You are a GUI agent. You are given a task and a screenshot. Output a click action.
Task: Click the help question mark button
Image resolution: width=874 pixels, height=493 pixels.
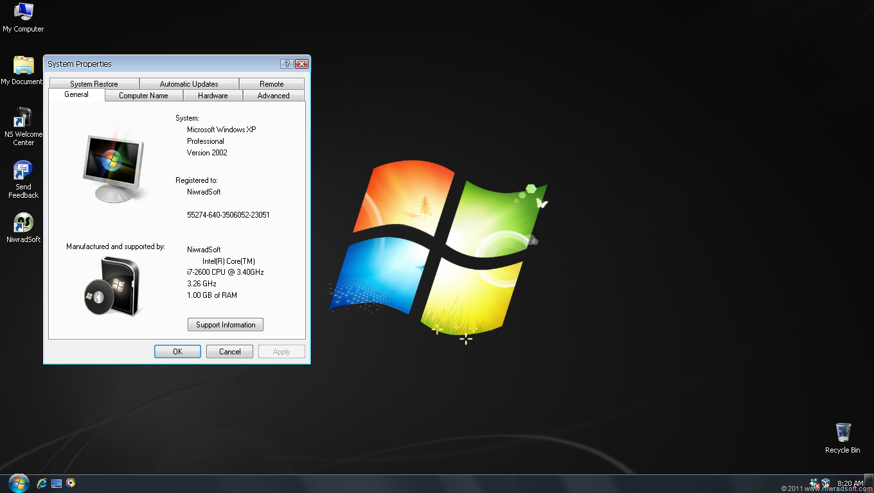click(x=287, y=64)
